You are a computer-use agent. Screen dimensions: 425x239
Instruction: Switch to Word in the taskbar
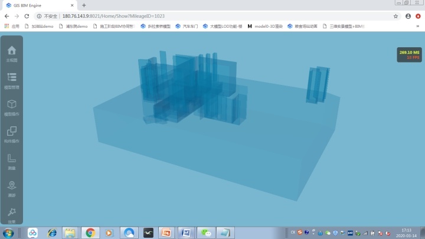[x=186, y=233]
